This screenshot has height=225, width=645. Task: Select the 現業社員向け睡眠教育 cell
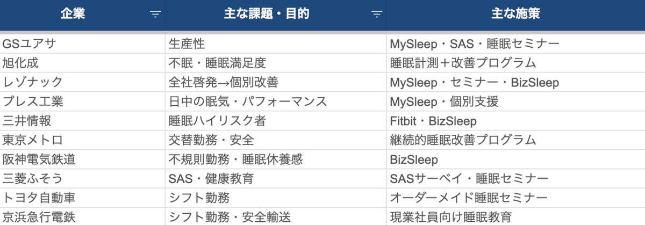coord(515,217)
